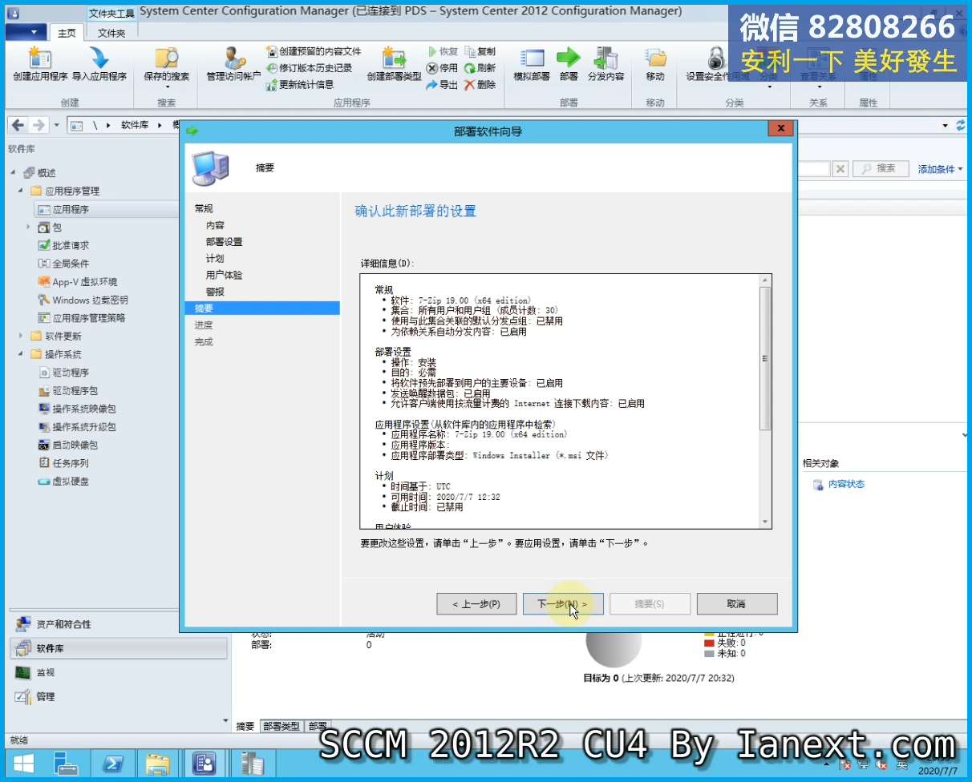Click the 内容状态 related object link
972x782 pixels.
pyautogui.click(x=846, y=484)
